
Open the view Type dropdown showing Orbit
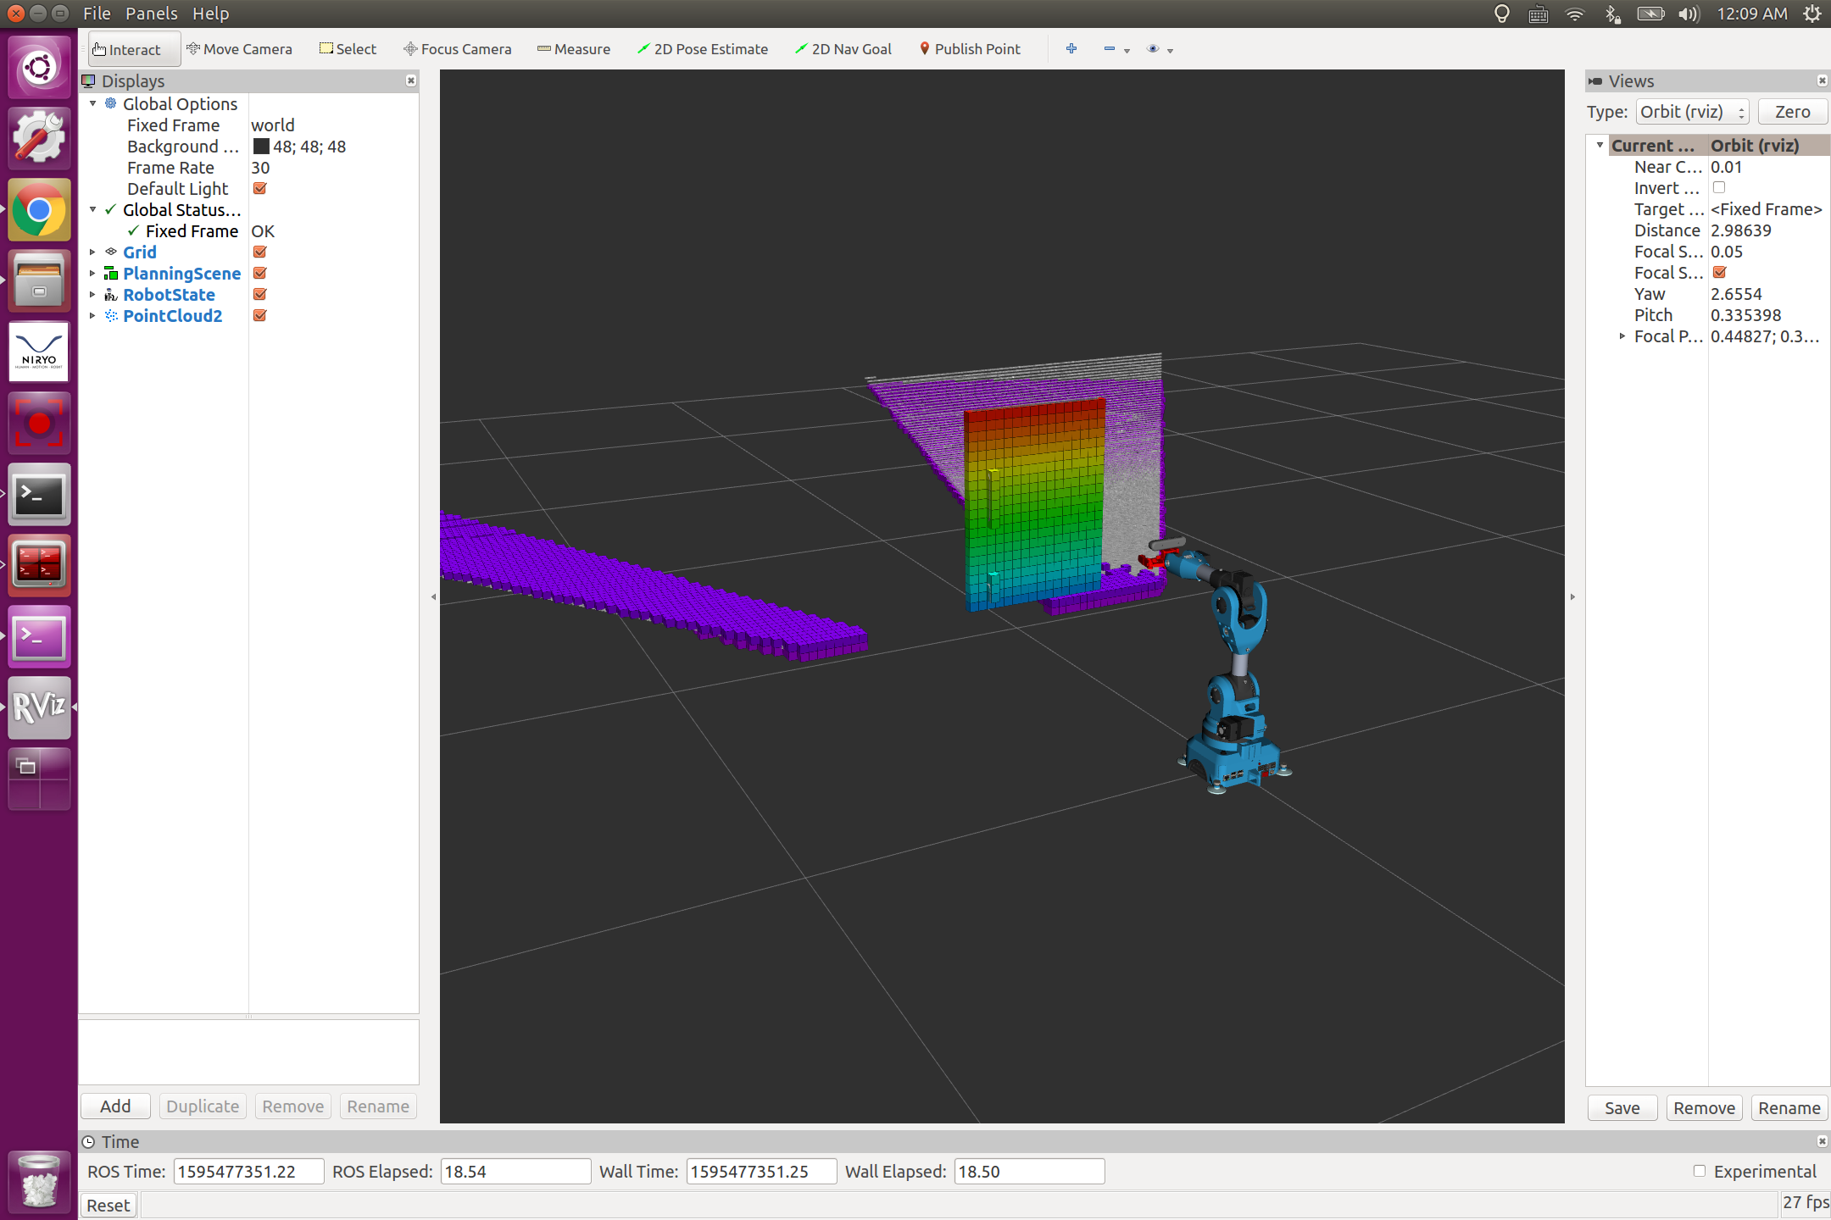[x=1691, y=111]
